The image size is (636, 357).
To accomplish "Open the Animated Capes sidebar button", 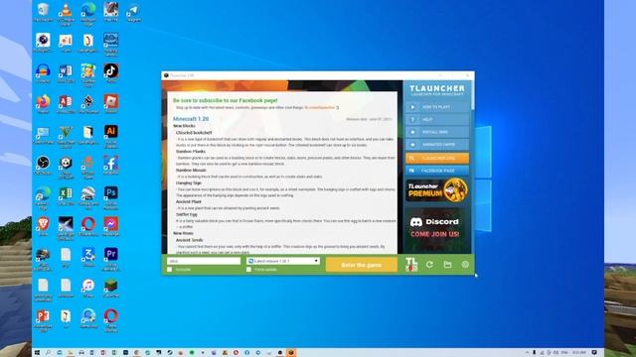I will point(437,145).
